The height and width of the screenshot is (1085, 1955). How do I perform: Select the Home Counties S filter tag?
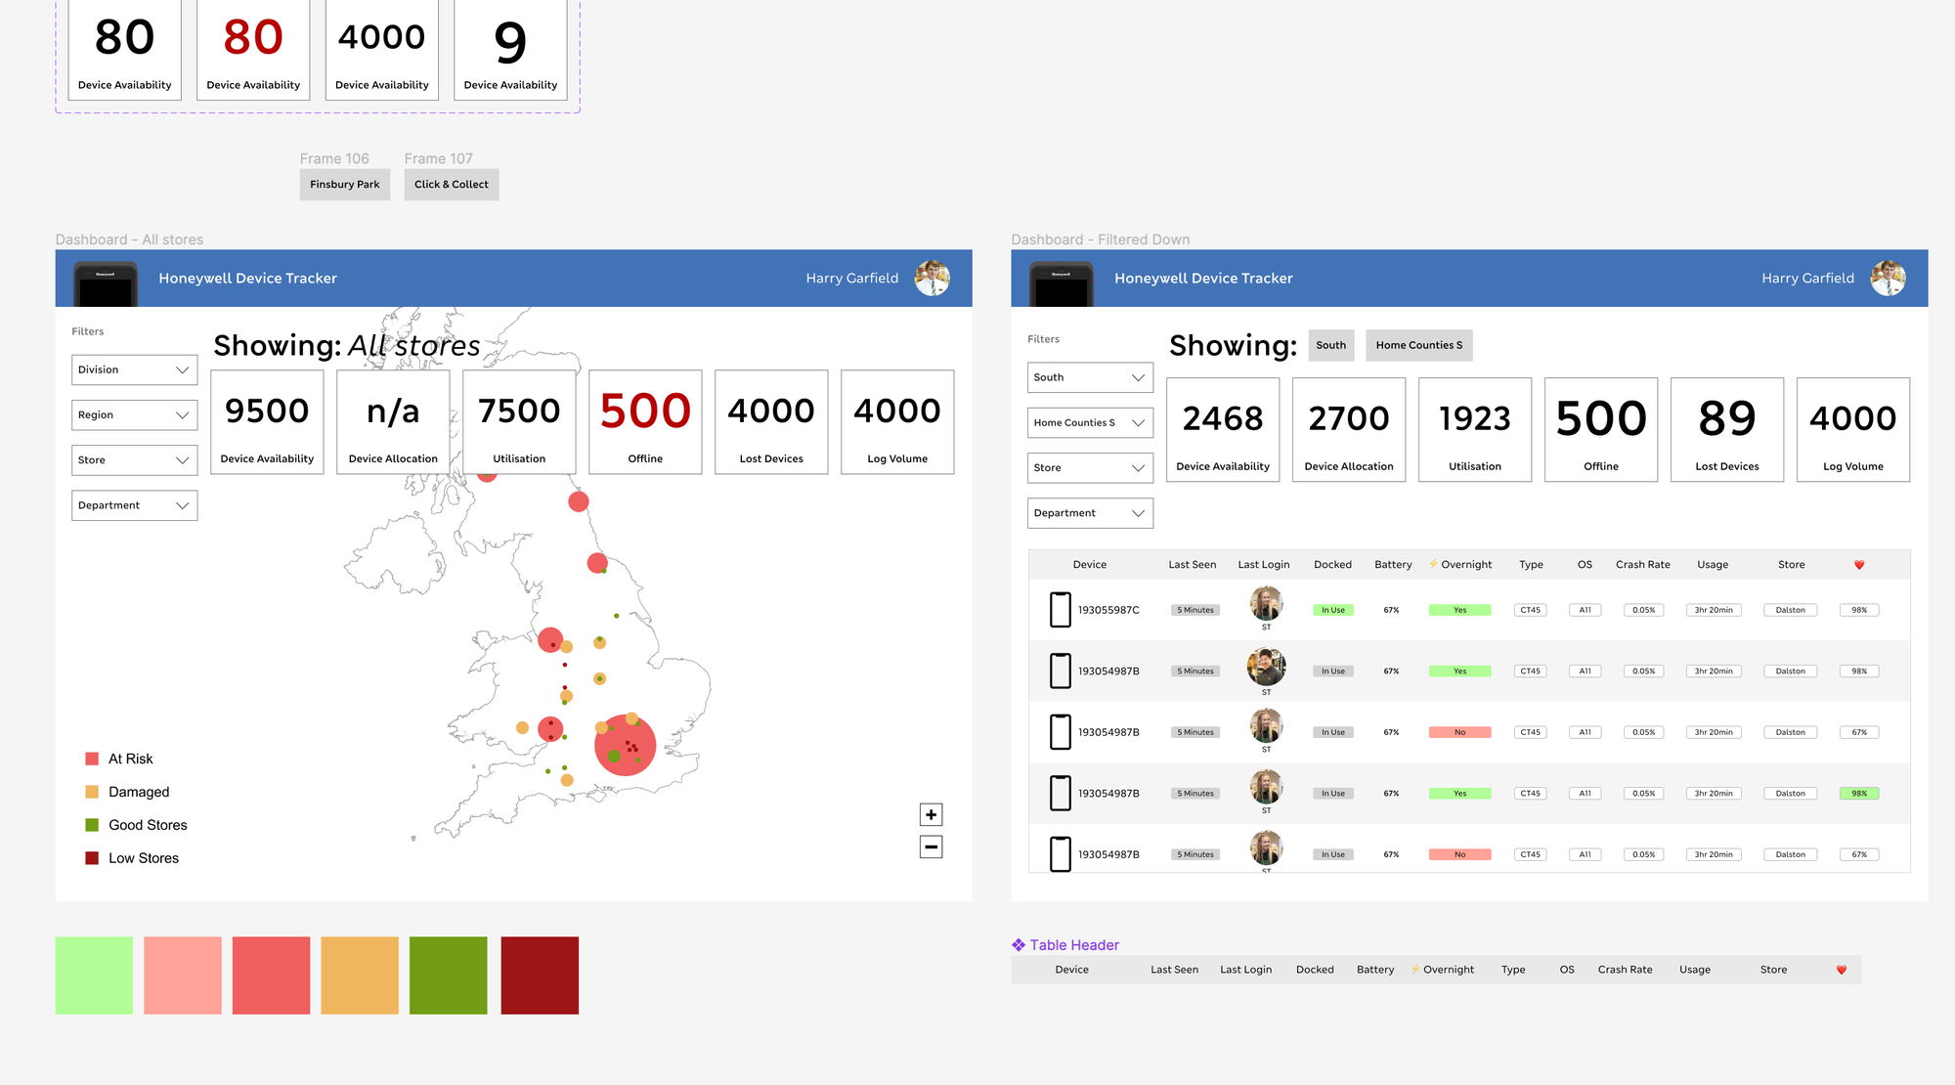pos(1418,345)
